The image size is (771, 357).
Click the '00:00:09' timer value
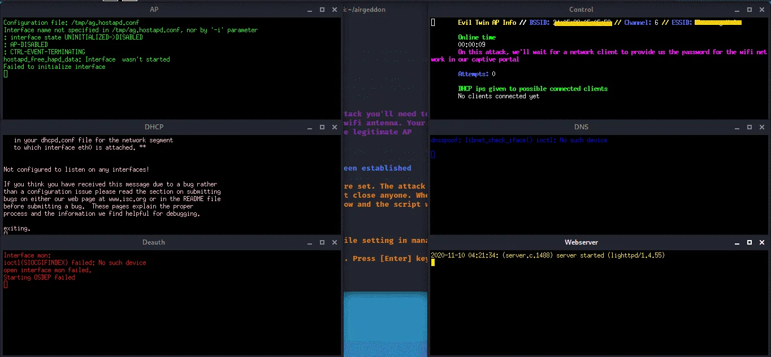[471, 45]
